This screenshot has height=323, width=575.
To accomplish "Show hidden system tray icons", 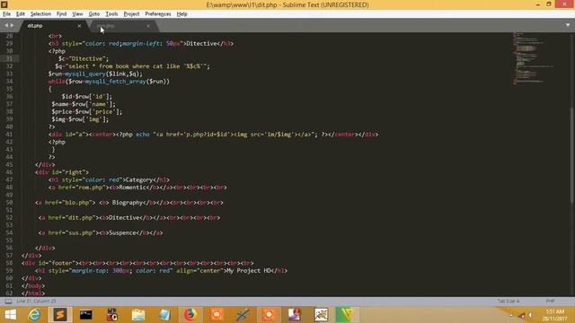I will point(511,315).
